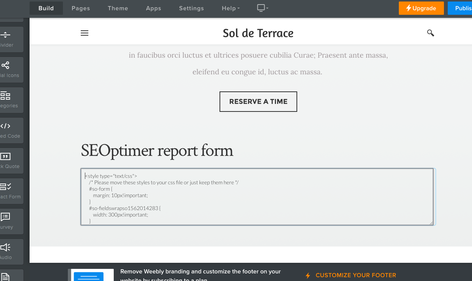472x281 pixels.
Task: Choose the Audio element icon
Action: click(6, 248)
